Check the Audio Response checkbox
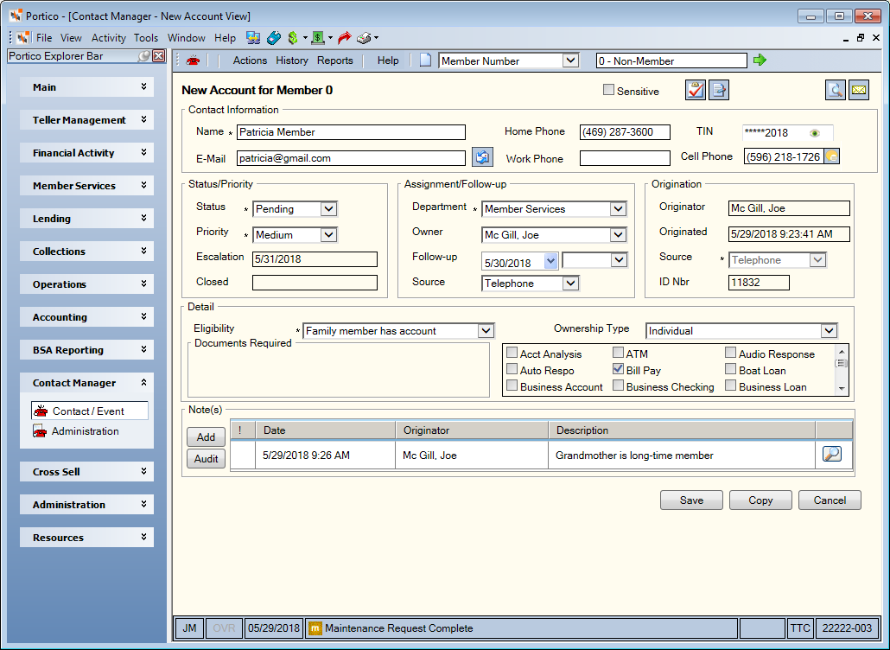 pos(730,353)
